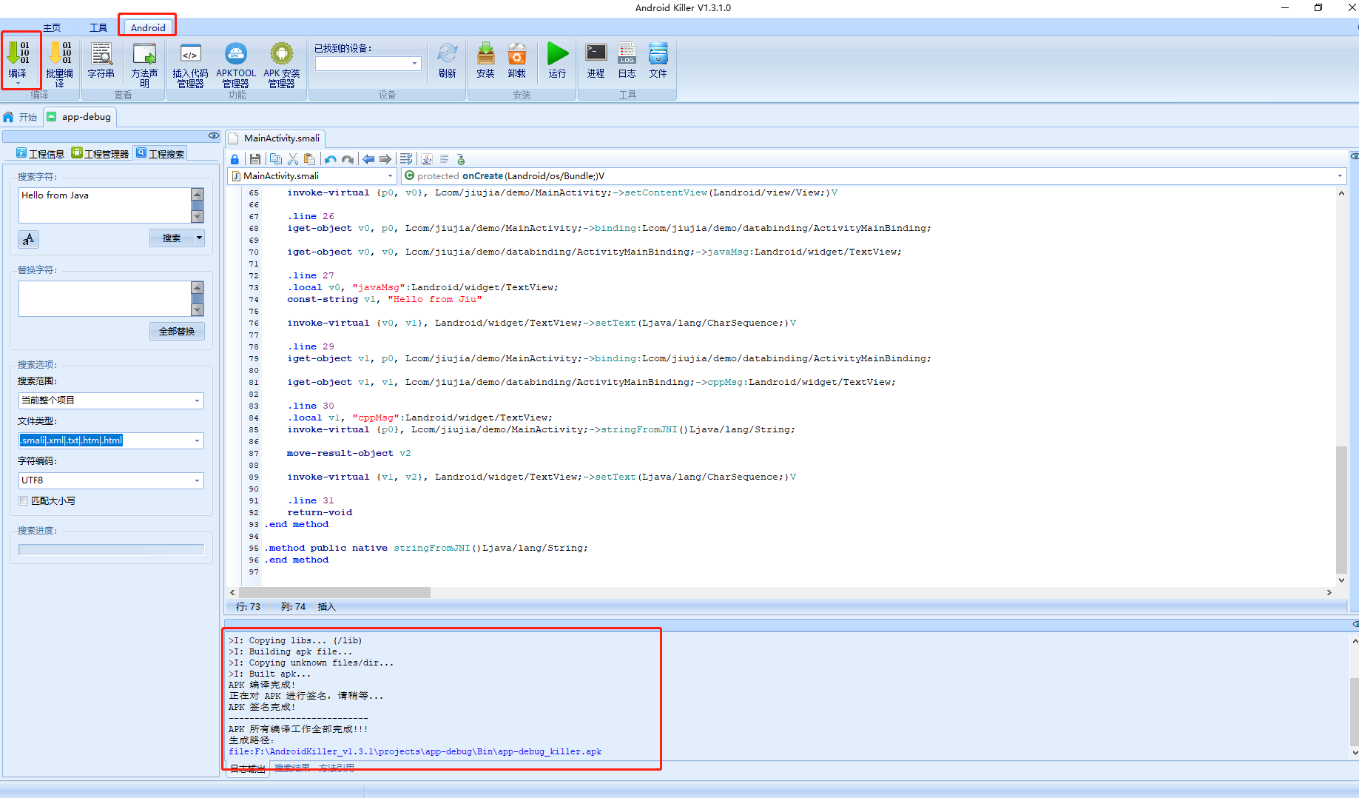1359x798 pixels.
Task: Click the redo arrow in editor toolbar
Action: tap(348, 159)
